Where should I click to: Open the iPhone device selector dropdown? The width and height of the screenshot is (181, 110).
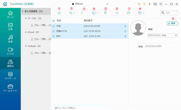point(90,4)
